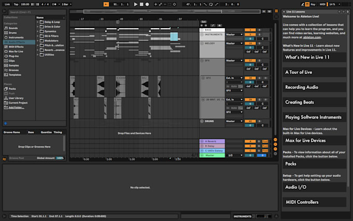Viewport: 353px width, 221px height.
Task: Start playback with the Play button
Action: [135, 4]
